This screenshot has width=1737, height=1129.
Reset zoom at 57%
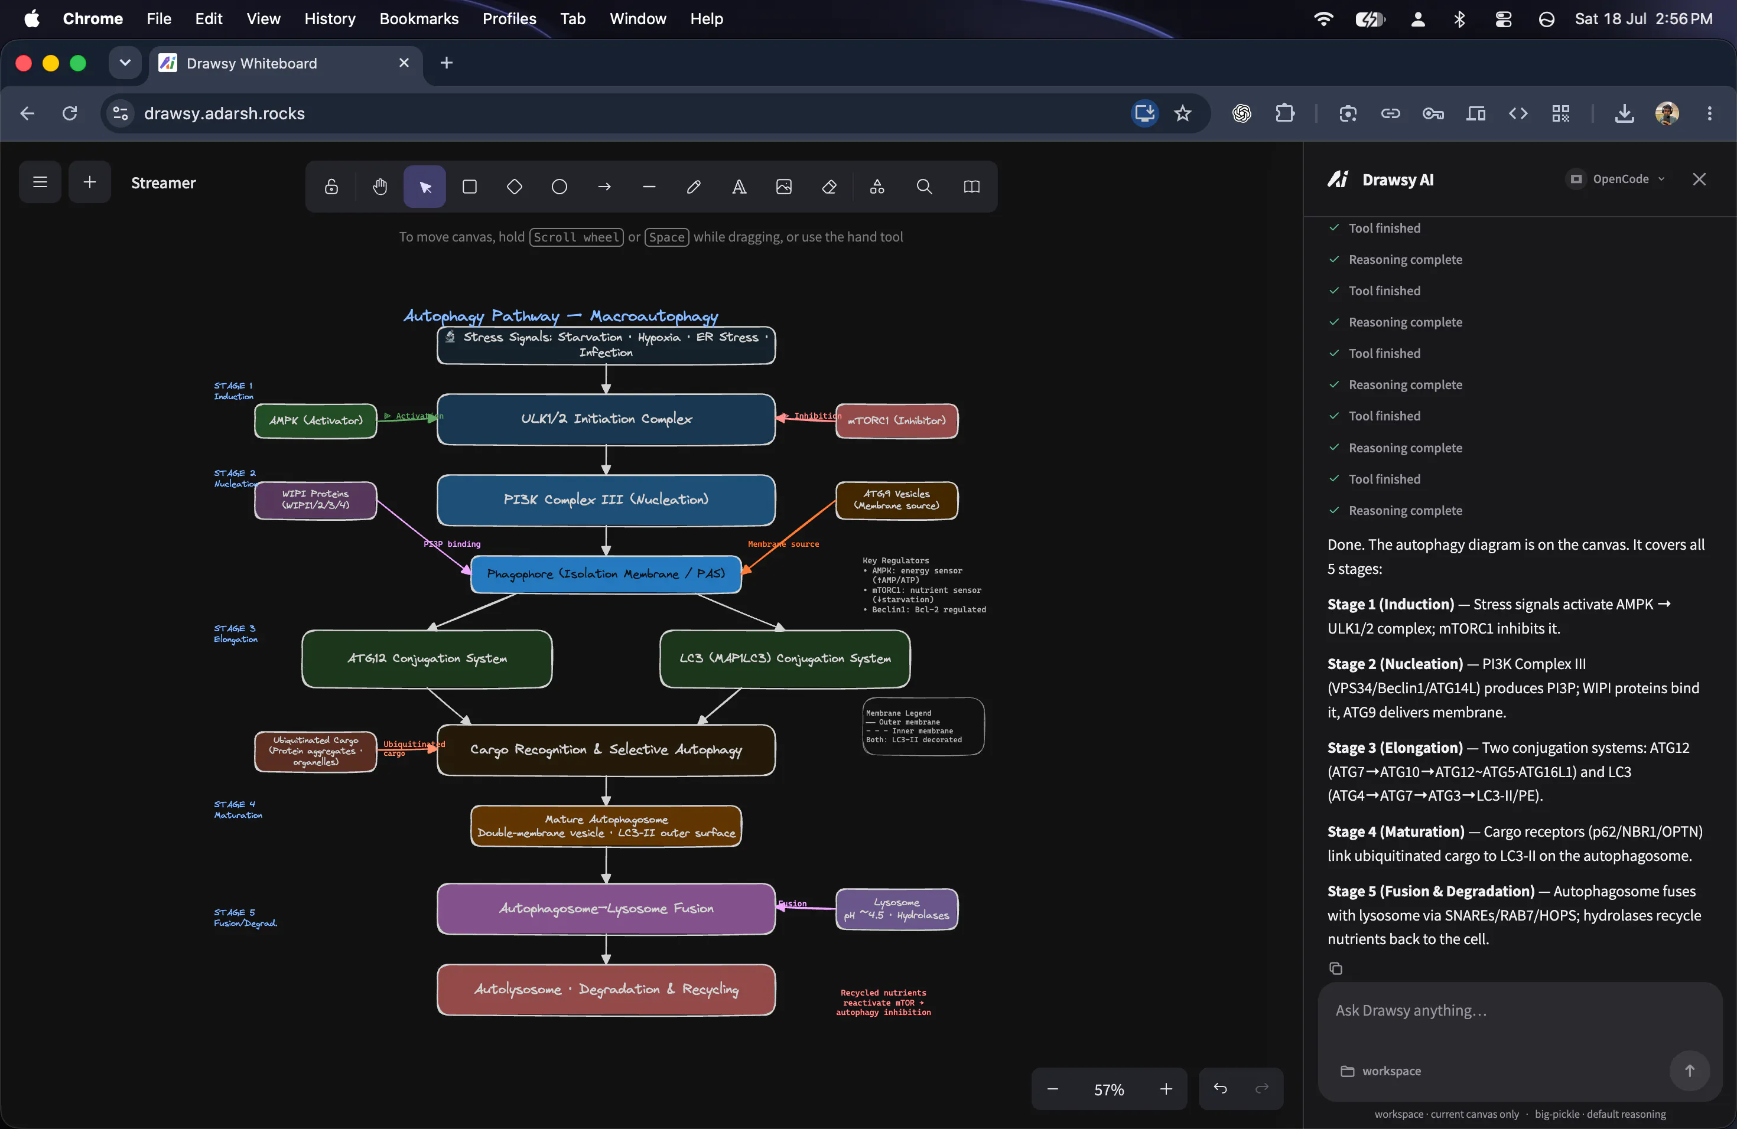click(1108, 1089)
